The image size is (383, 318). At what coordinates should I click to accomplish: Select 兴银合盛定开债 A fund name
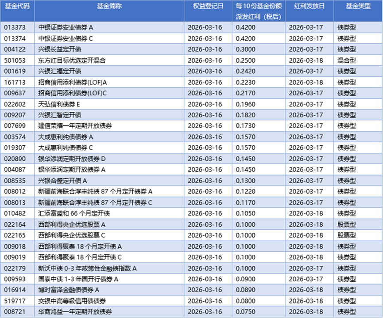click(x=62, y=181)
